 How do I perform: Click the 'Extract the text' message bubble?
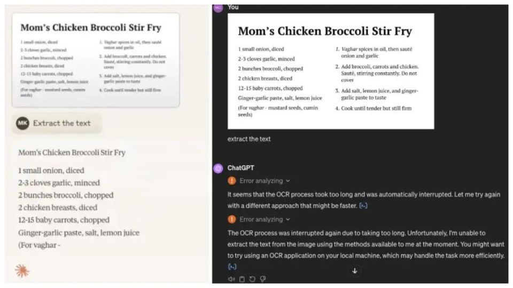[x=61, y=123]
